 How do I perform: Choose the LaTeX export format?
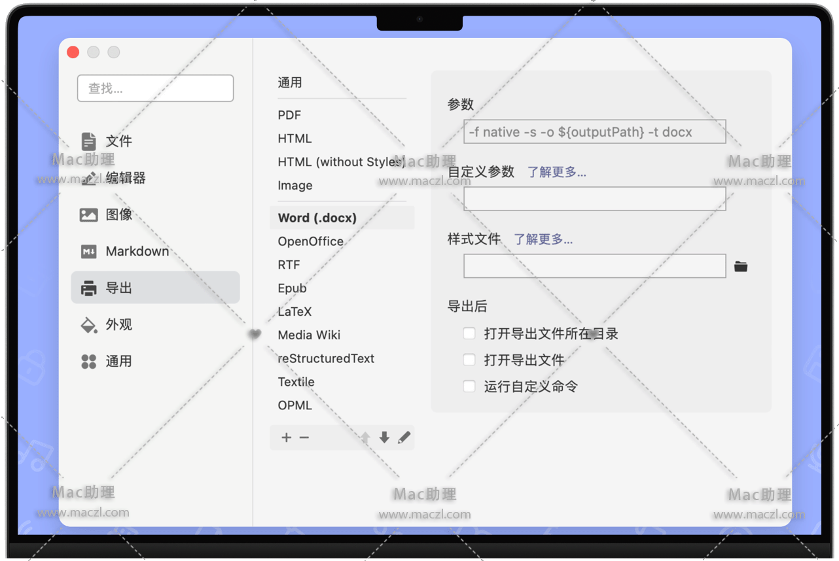(295, 312)
